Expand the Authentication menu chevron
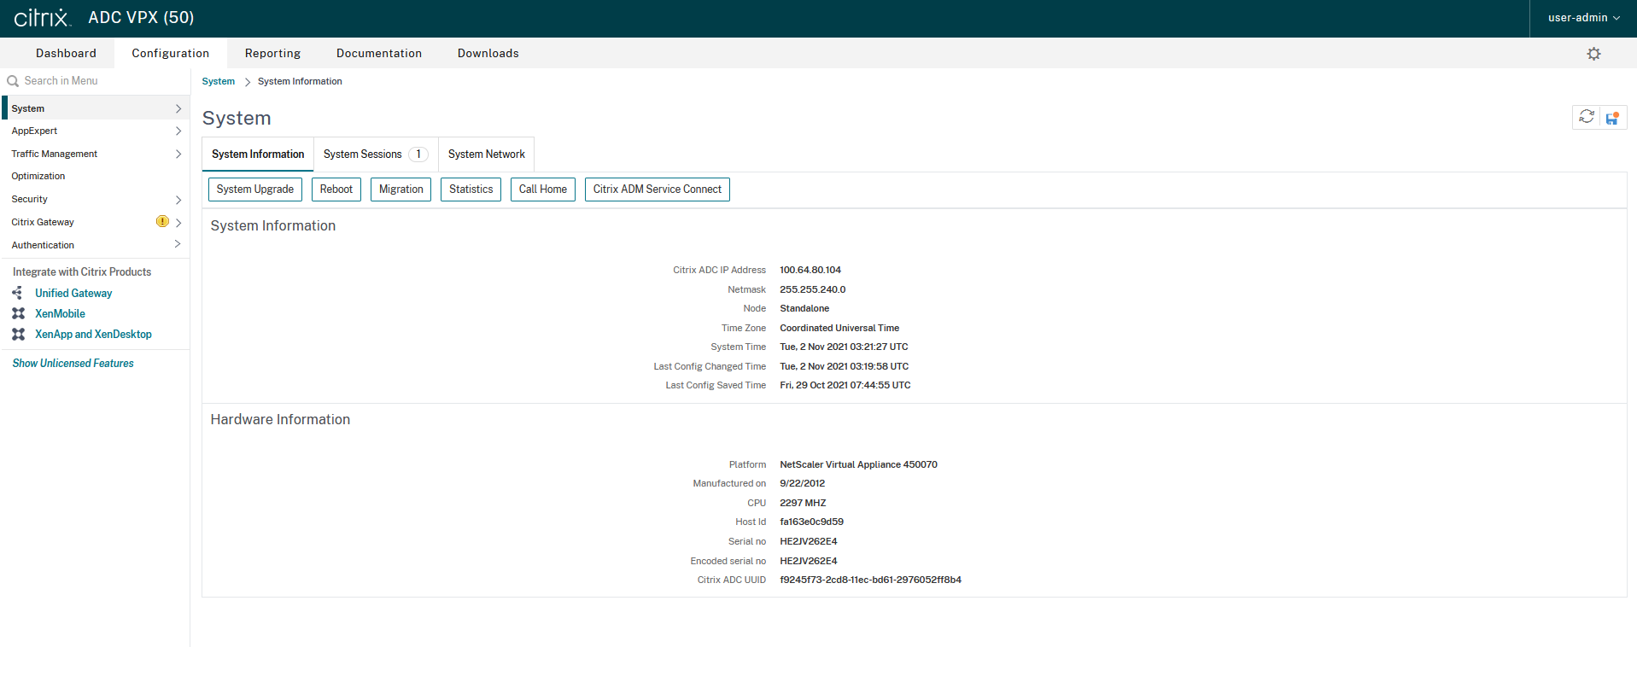The image size is (1637, 694). pyautogui.click(x=178, y=245)
